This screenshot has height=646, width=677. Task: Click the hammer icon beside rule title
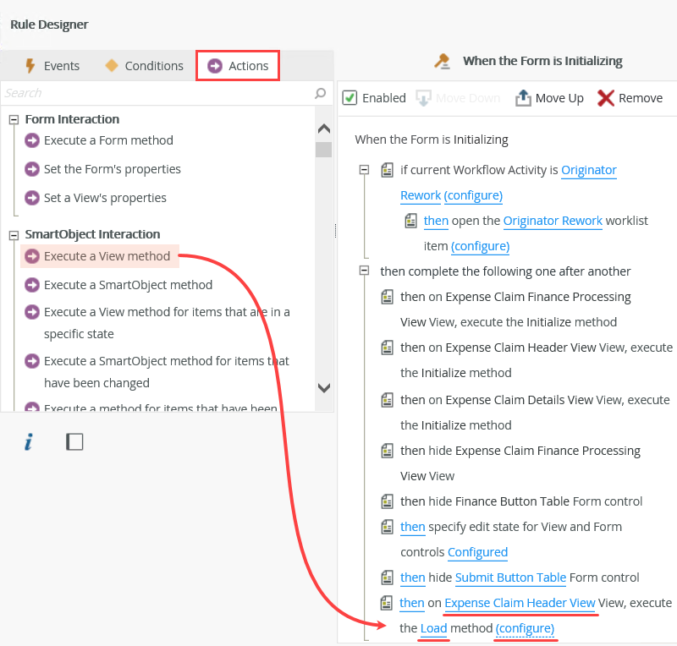point(441,60)
